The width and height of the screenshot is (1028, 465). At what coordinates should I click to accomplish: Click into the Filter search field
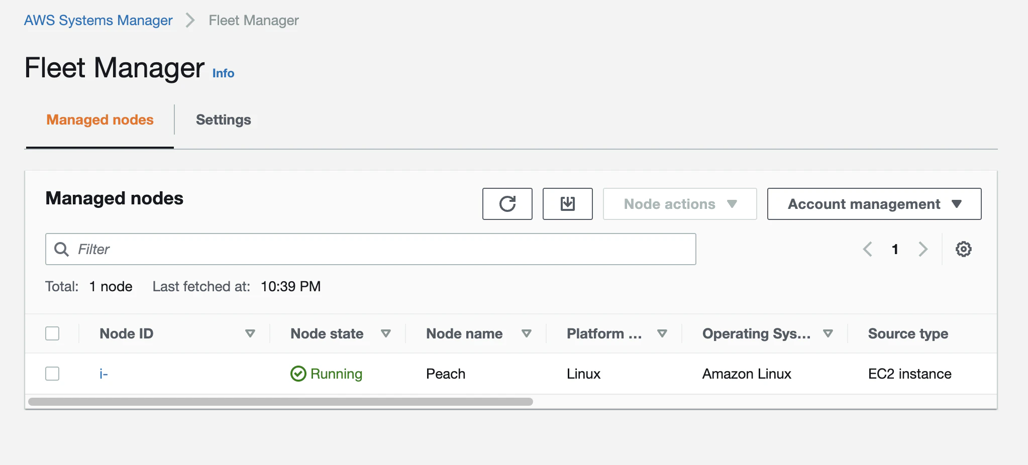tap(371, 249)
